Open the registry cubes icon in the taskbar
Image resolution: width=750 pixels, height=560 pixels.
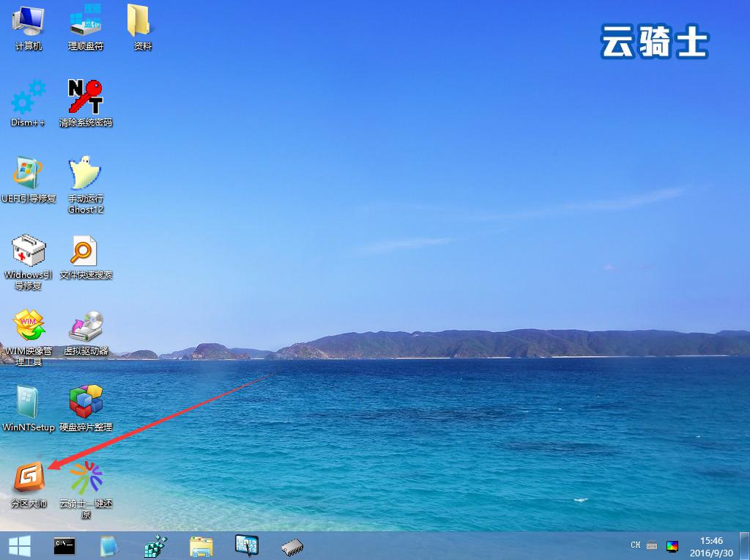[x=156, y=546]
